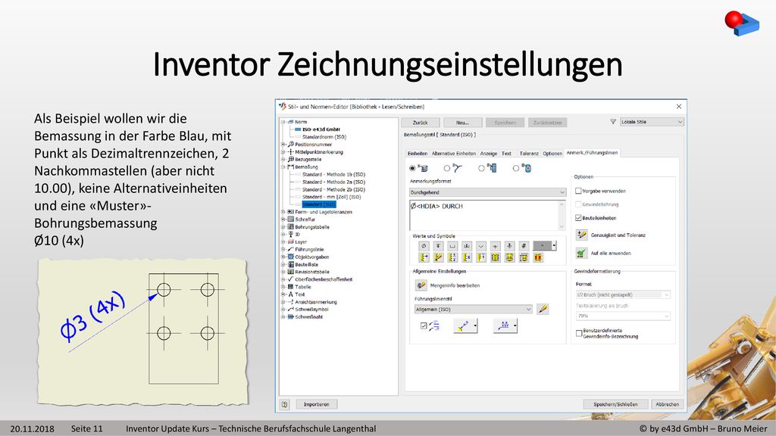Screen dimensions: 776x436
Task: Open the Führungslinienstil Allgemein (ISO) dropdown
Action: (x=474, y=310)
